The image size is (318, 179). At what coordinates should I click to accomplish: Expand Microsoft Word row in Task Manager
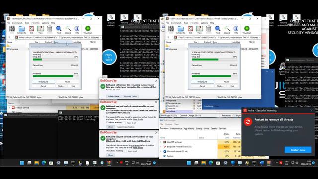pyautogui.click(x=161, y=151)
